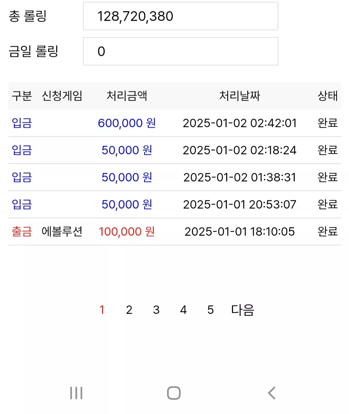Click the 처리날짜 column header
Image resolution: width=349 pixels, height=414 pixels.
[x=239, y=96]
